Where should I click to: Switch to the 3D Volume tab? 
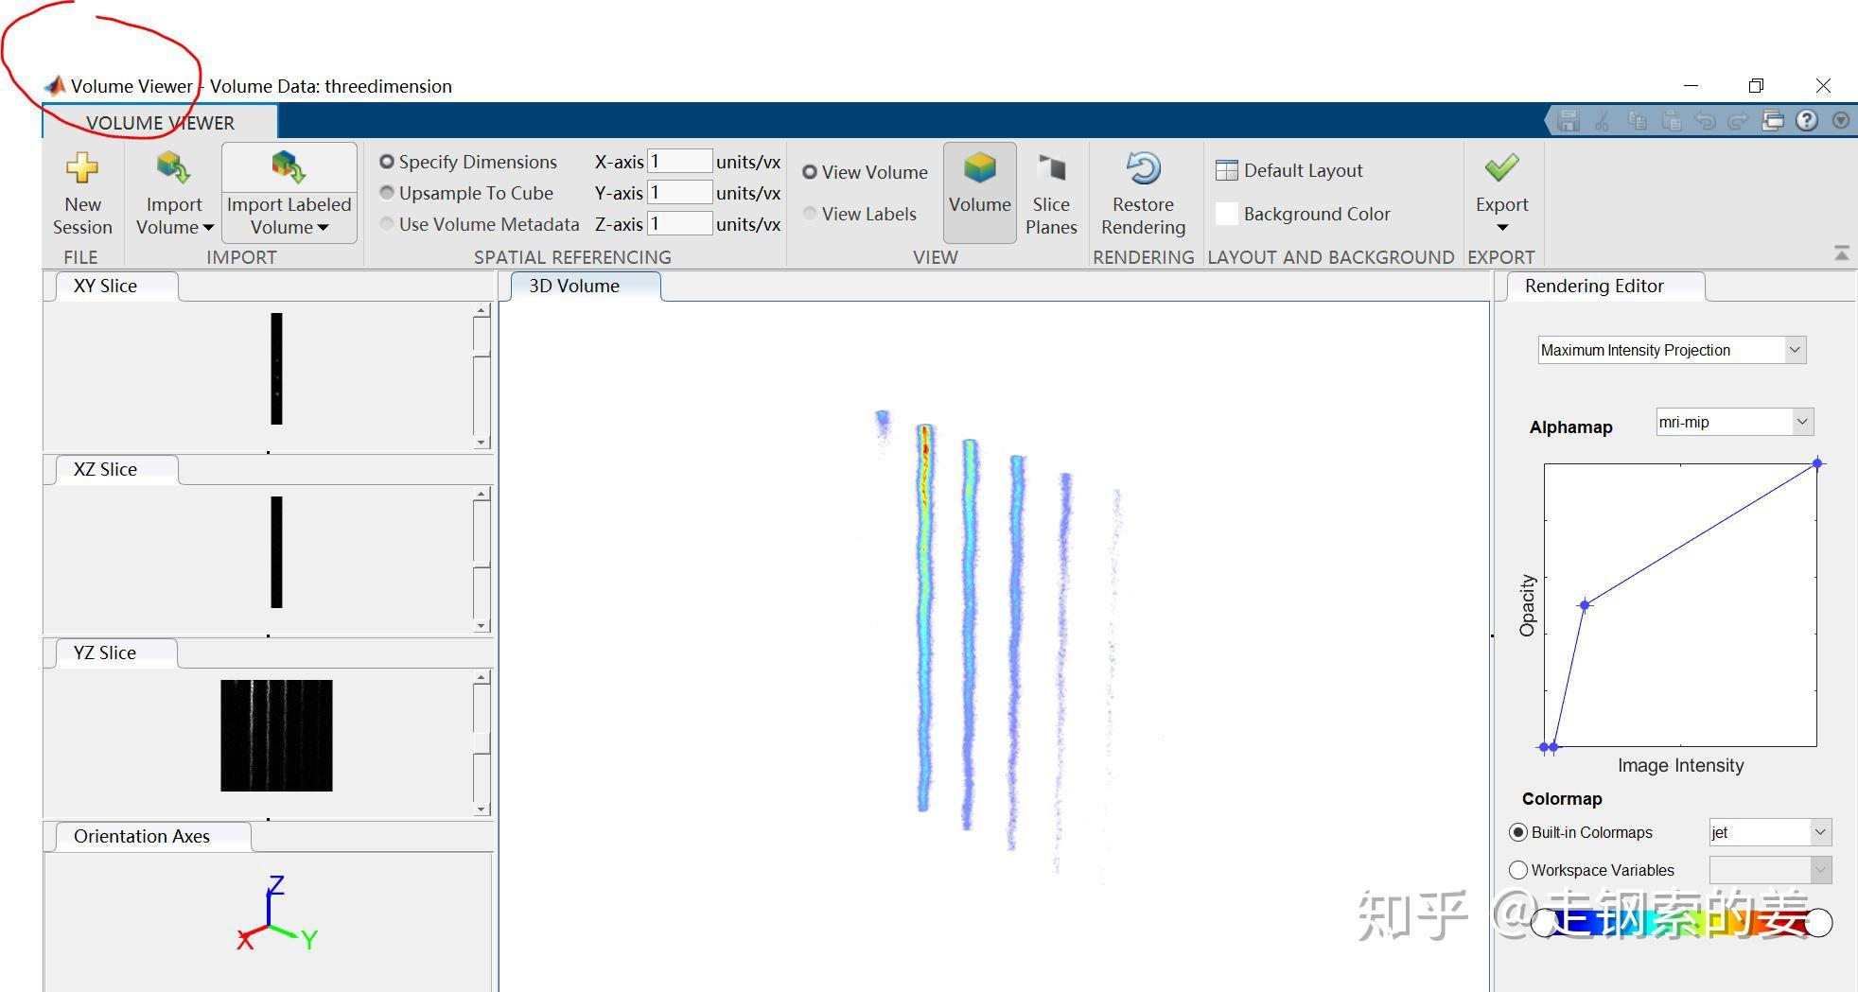coord(582,286)
